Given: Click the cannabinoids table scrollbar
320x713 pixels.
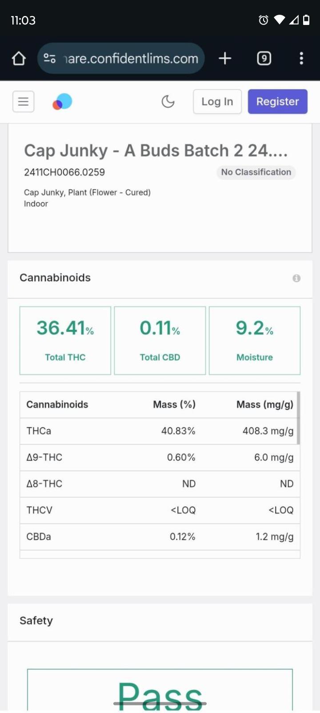Looking at the screenshot, I should pos(298,418).
